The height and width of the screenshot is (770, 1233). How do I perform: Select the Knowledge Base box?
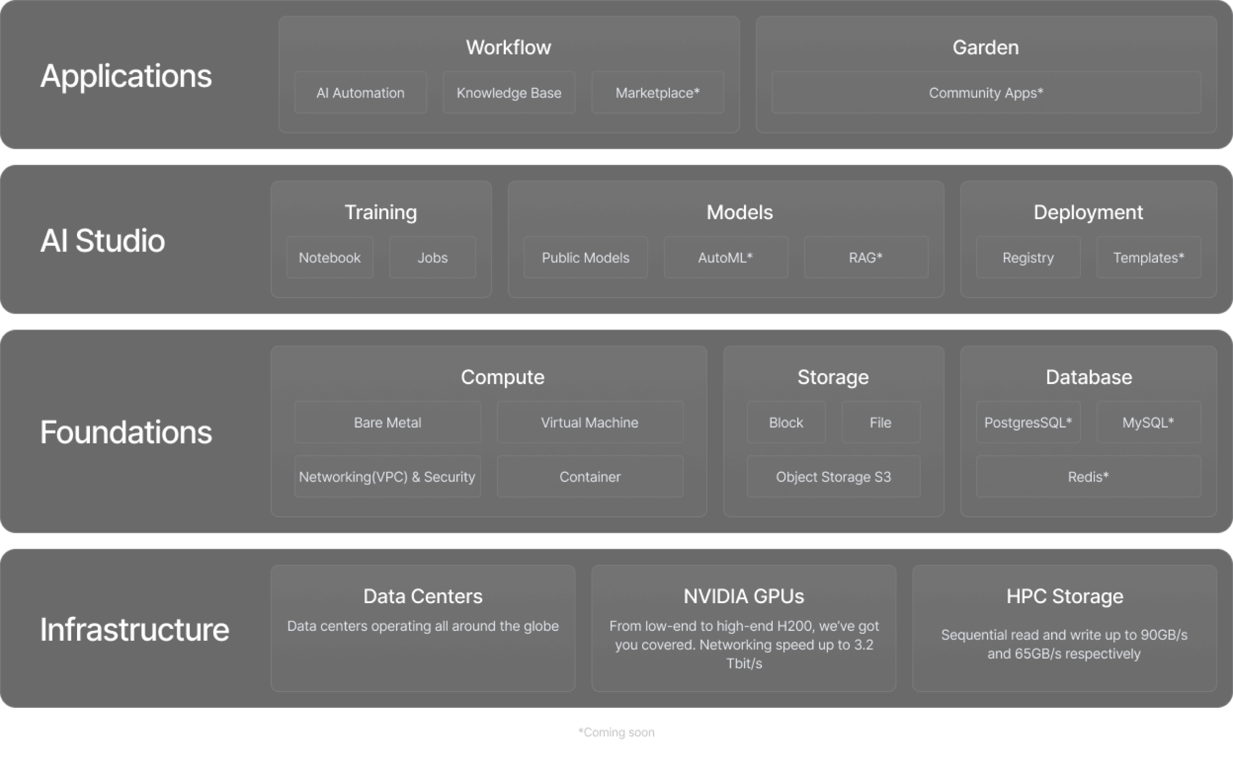(x=509, y=92)
